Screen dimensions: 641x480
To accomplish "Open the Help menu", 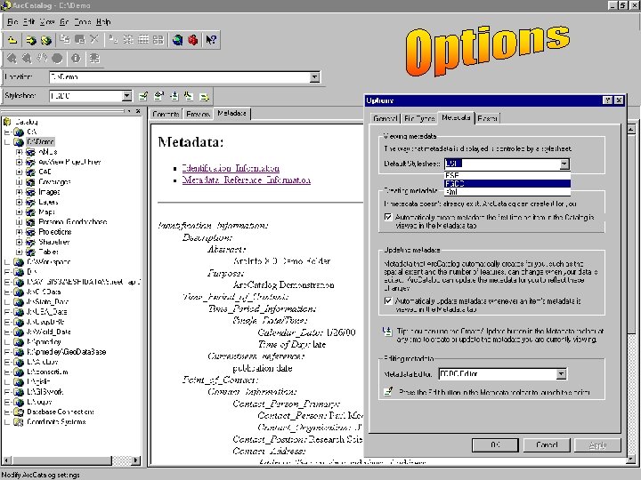I will pyautogui.click(x=103, y=22).
